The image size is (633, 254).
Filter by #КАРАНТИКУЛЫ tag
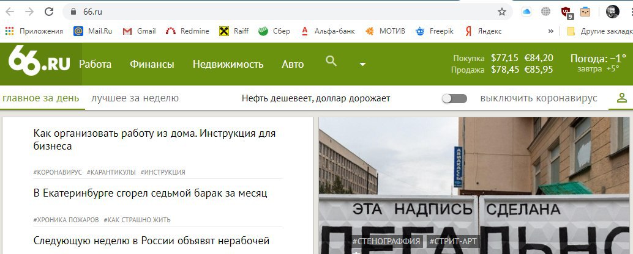pyautogui.click(x=111, y=172)
